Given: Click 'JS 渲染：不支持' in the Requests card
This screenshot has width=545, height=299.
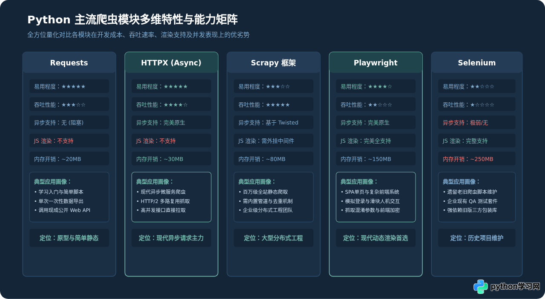Looking at the screenshot, I should click(x=69, y=141).
